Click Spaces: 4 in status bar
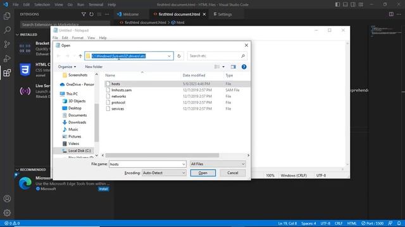The image size is (405, 227). click(x=308, y=223)
